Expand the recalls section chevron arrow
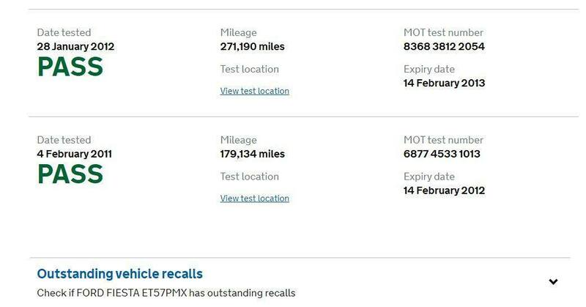Screen dimensions: 586x307 pos(553,281)
